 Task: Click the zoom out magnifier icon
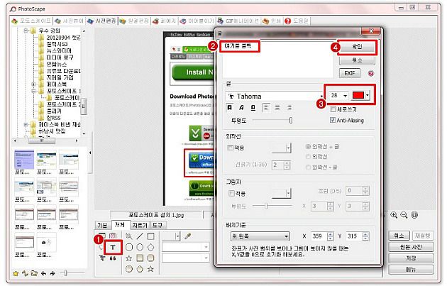coord(404,215)
